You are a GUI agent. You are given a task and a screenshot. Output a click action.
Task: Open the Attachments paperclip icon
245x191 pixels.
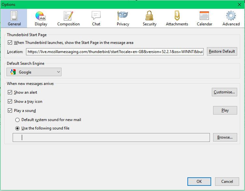177,16
